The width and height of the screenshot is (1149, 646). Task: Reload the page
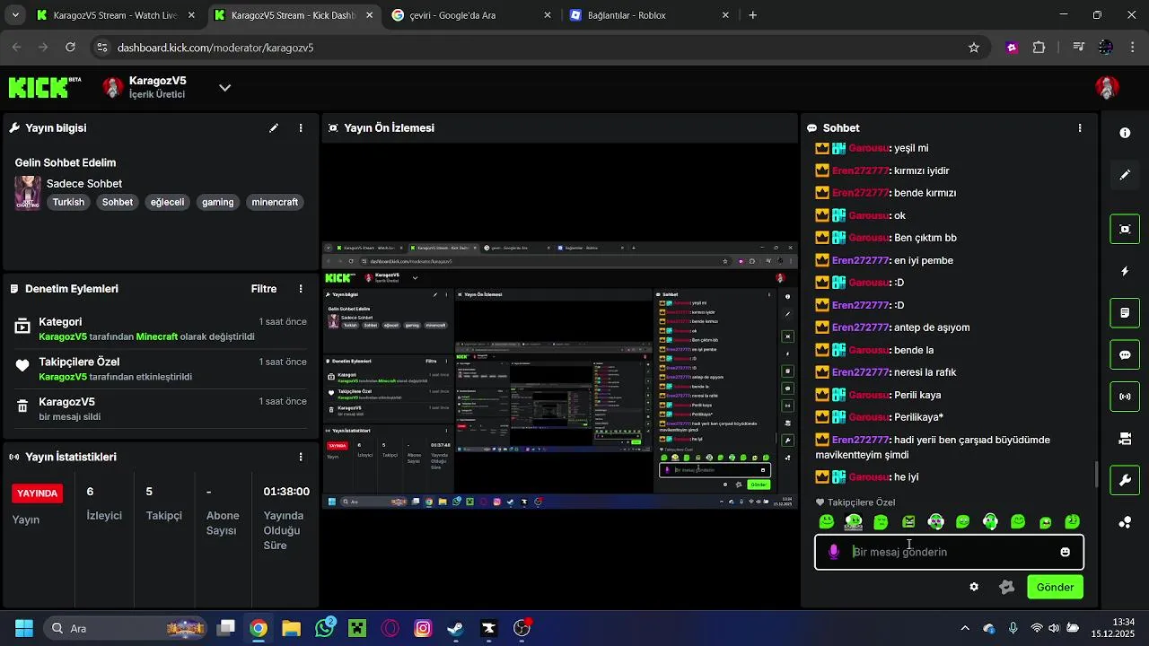[70, 48]
